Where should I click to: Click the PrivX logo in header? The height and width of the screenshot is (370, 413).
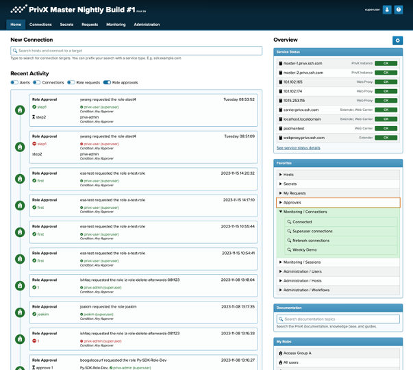coord(18,10)
